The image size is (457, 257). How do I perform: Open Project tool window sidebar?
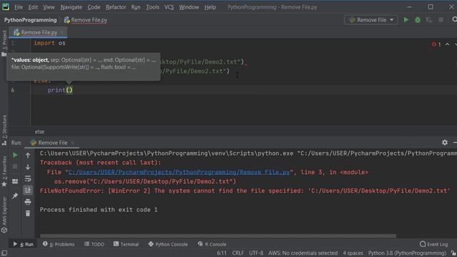point(4,43)
